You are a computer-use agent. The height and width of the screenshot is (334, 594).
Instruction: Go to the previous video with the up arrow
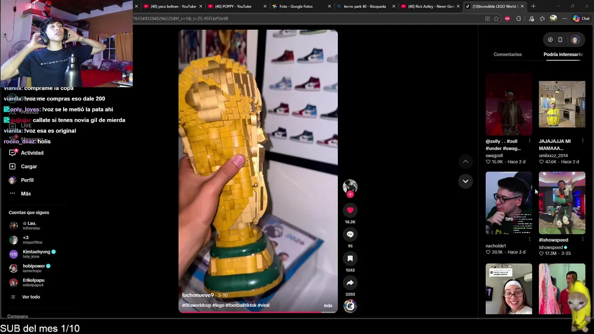tap(465, 161)
